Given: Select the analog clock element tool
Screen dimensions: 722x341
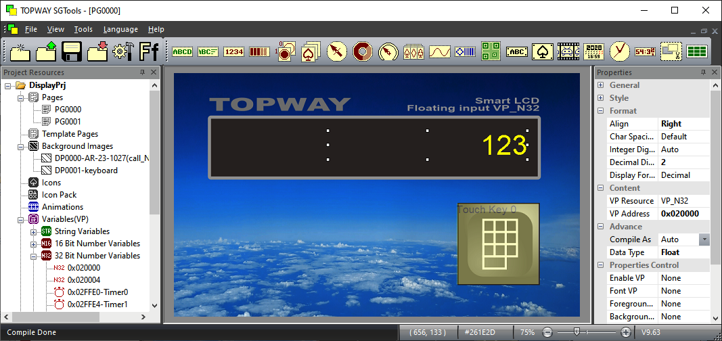Looking at the screenshot, I should coord(619,51).
